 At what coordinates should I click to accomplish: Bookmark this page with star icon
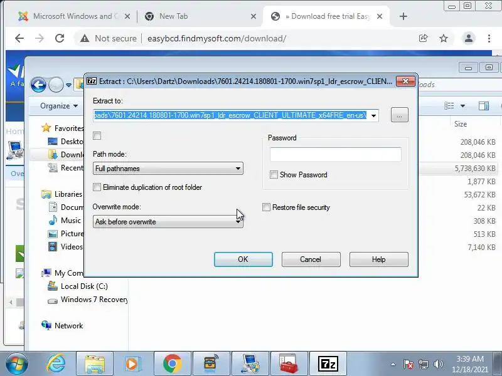(x=444, y=38)
